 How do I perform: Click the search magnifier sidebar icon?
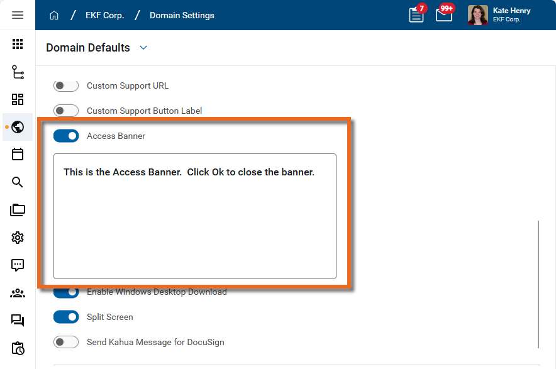(x=18, y=182)
